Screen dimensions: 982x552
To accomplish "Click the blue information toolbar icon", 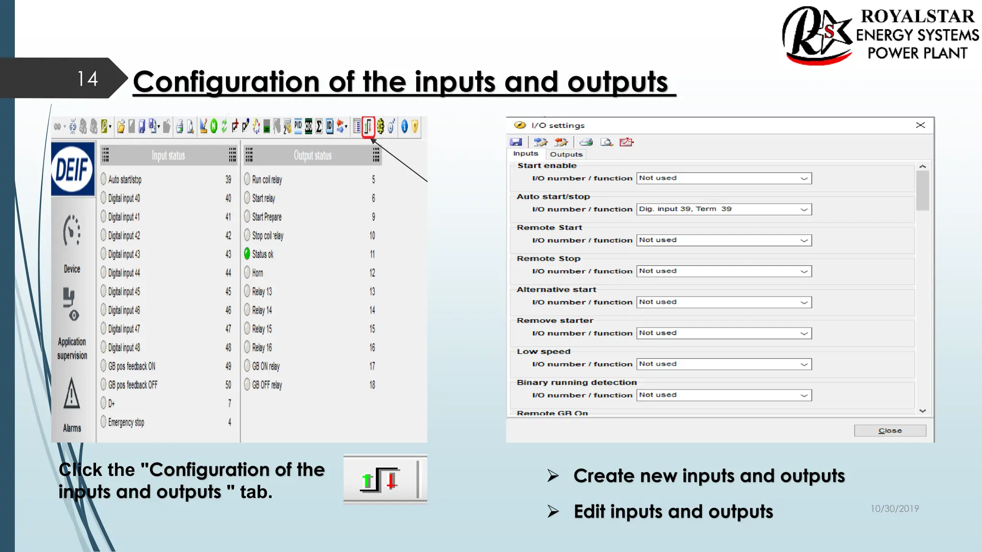I will pos(404,126).
